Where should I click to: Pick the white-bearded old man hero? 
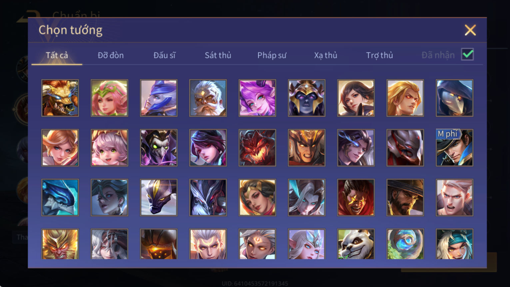click(208, 98)
